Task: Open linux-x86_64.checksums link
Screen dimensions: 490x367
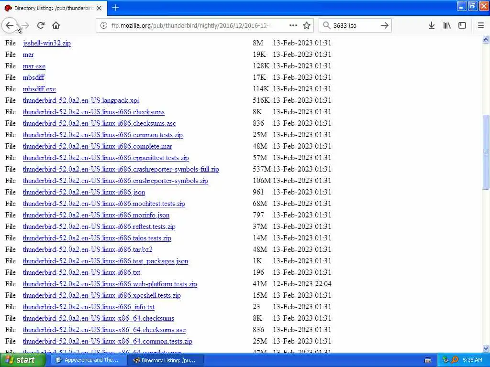Action: [x=99, y=318]
